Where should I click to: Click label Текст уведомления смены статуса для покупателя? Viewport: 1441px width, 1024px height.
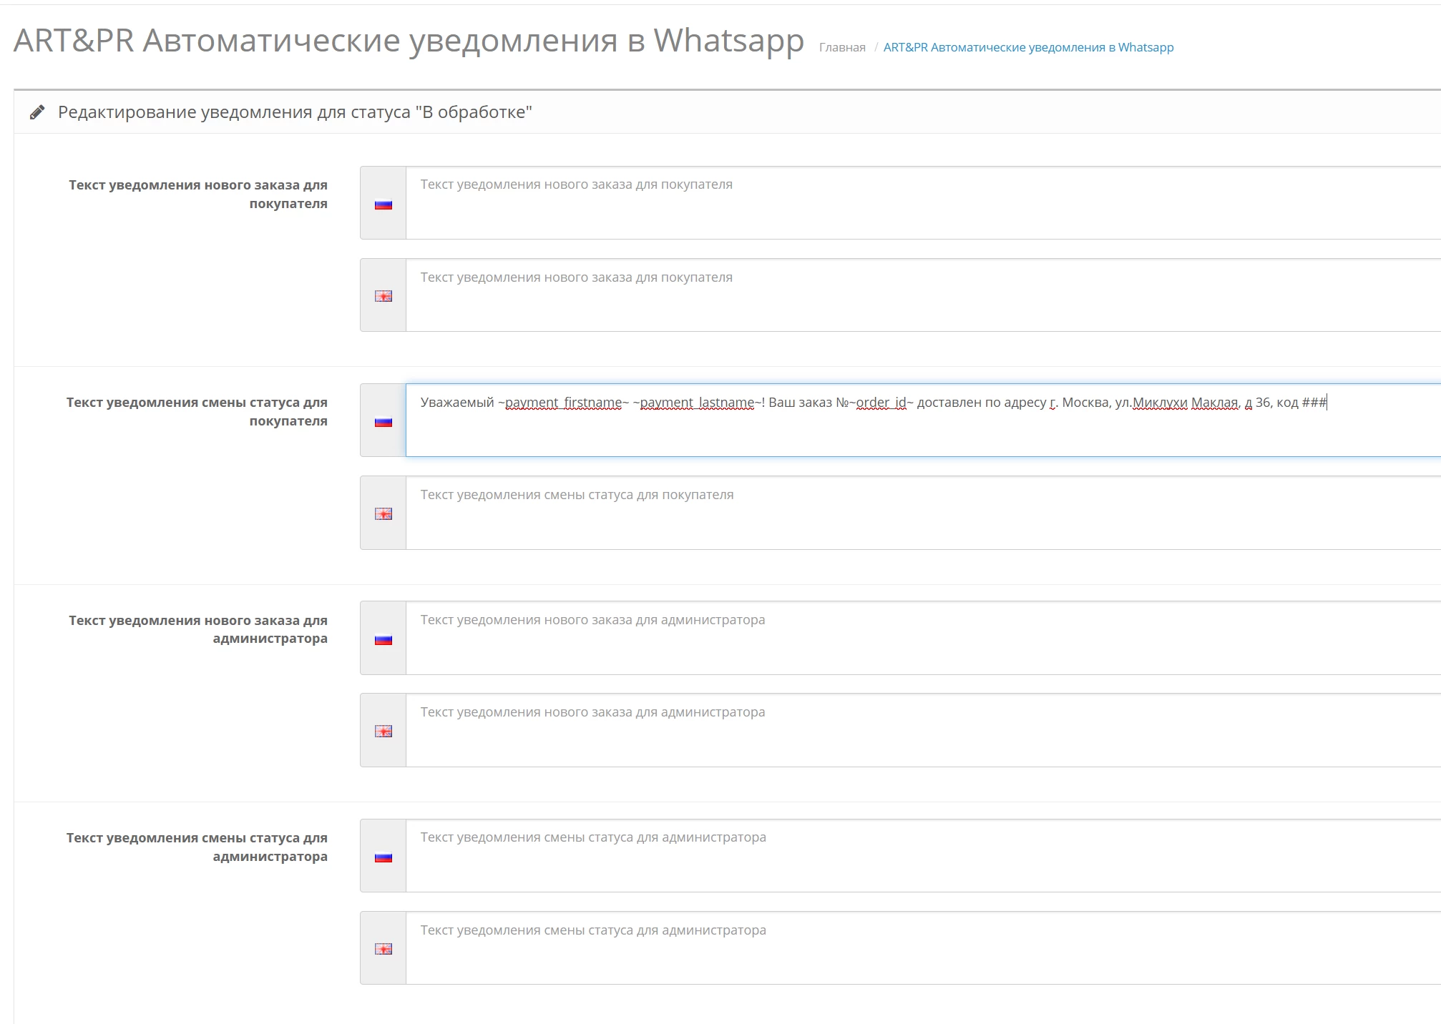tap(197, 412)
